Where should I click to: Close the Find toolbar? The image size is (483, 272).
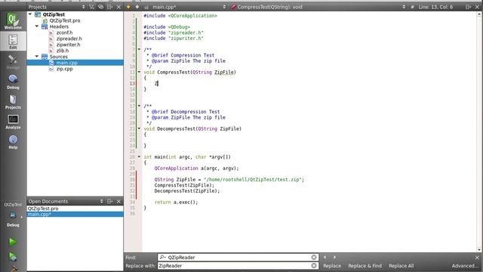[x=477, y=257]
